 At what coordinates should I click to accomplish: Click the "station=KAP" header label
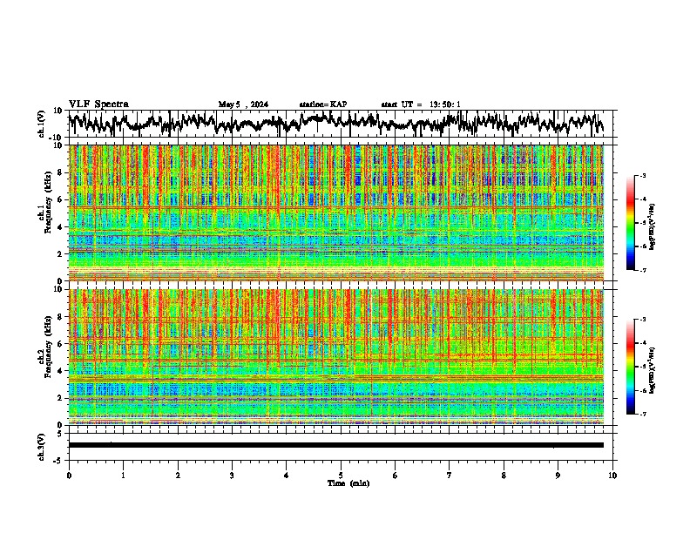323,105
